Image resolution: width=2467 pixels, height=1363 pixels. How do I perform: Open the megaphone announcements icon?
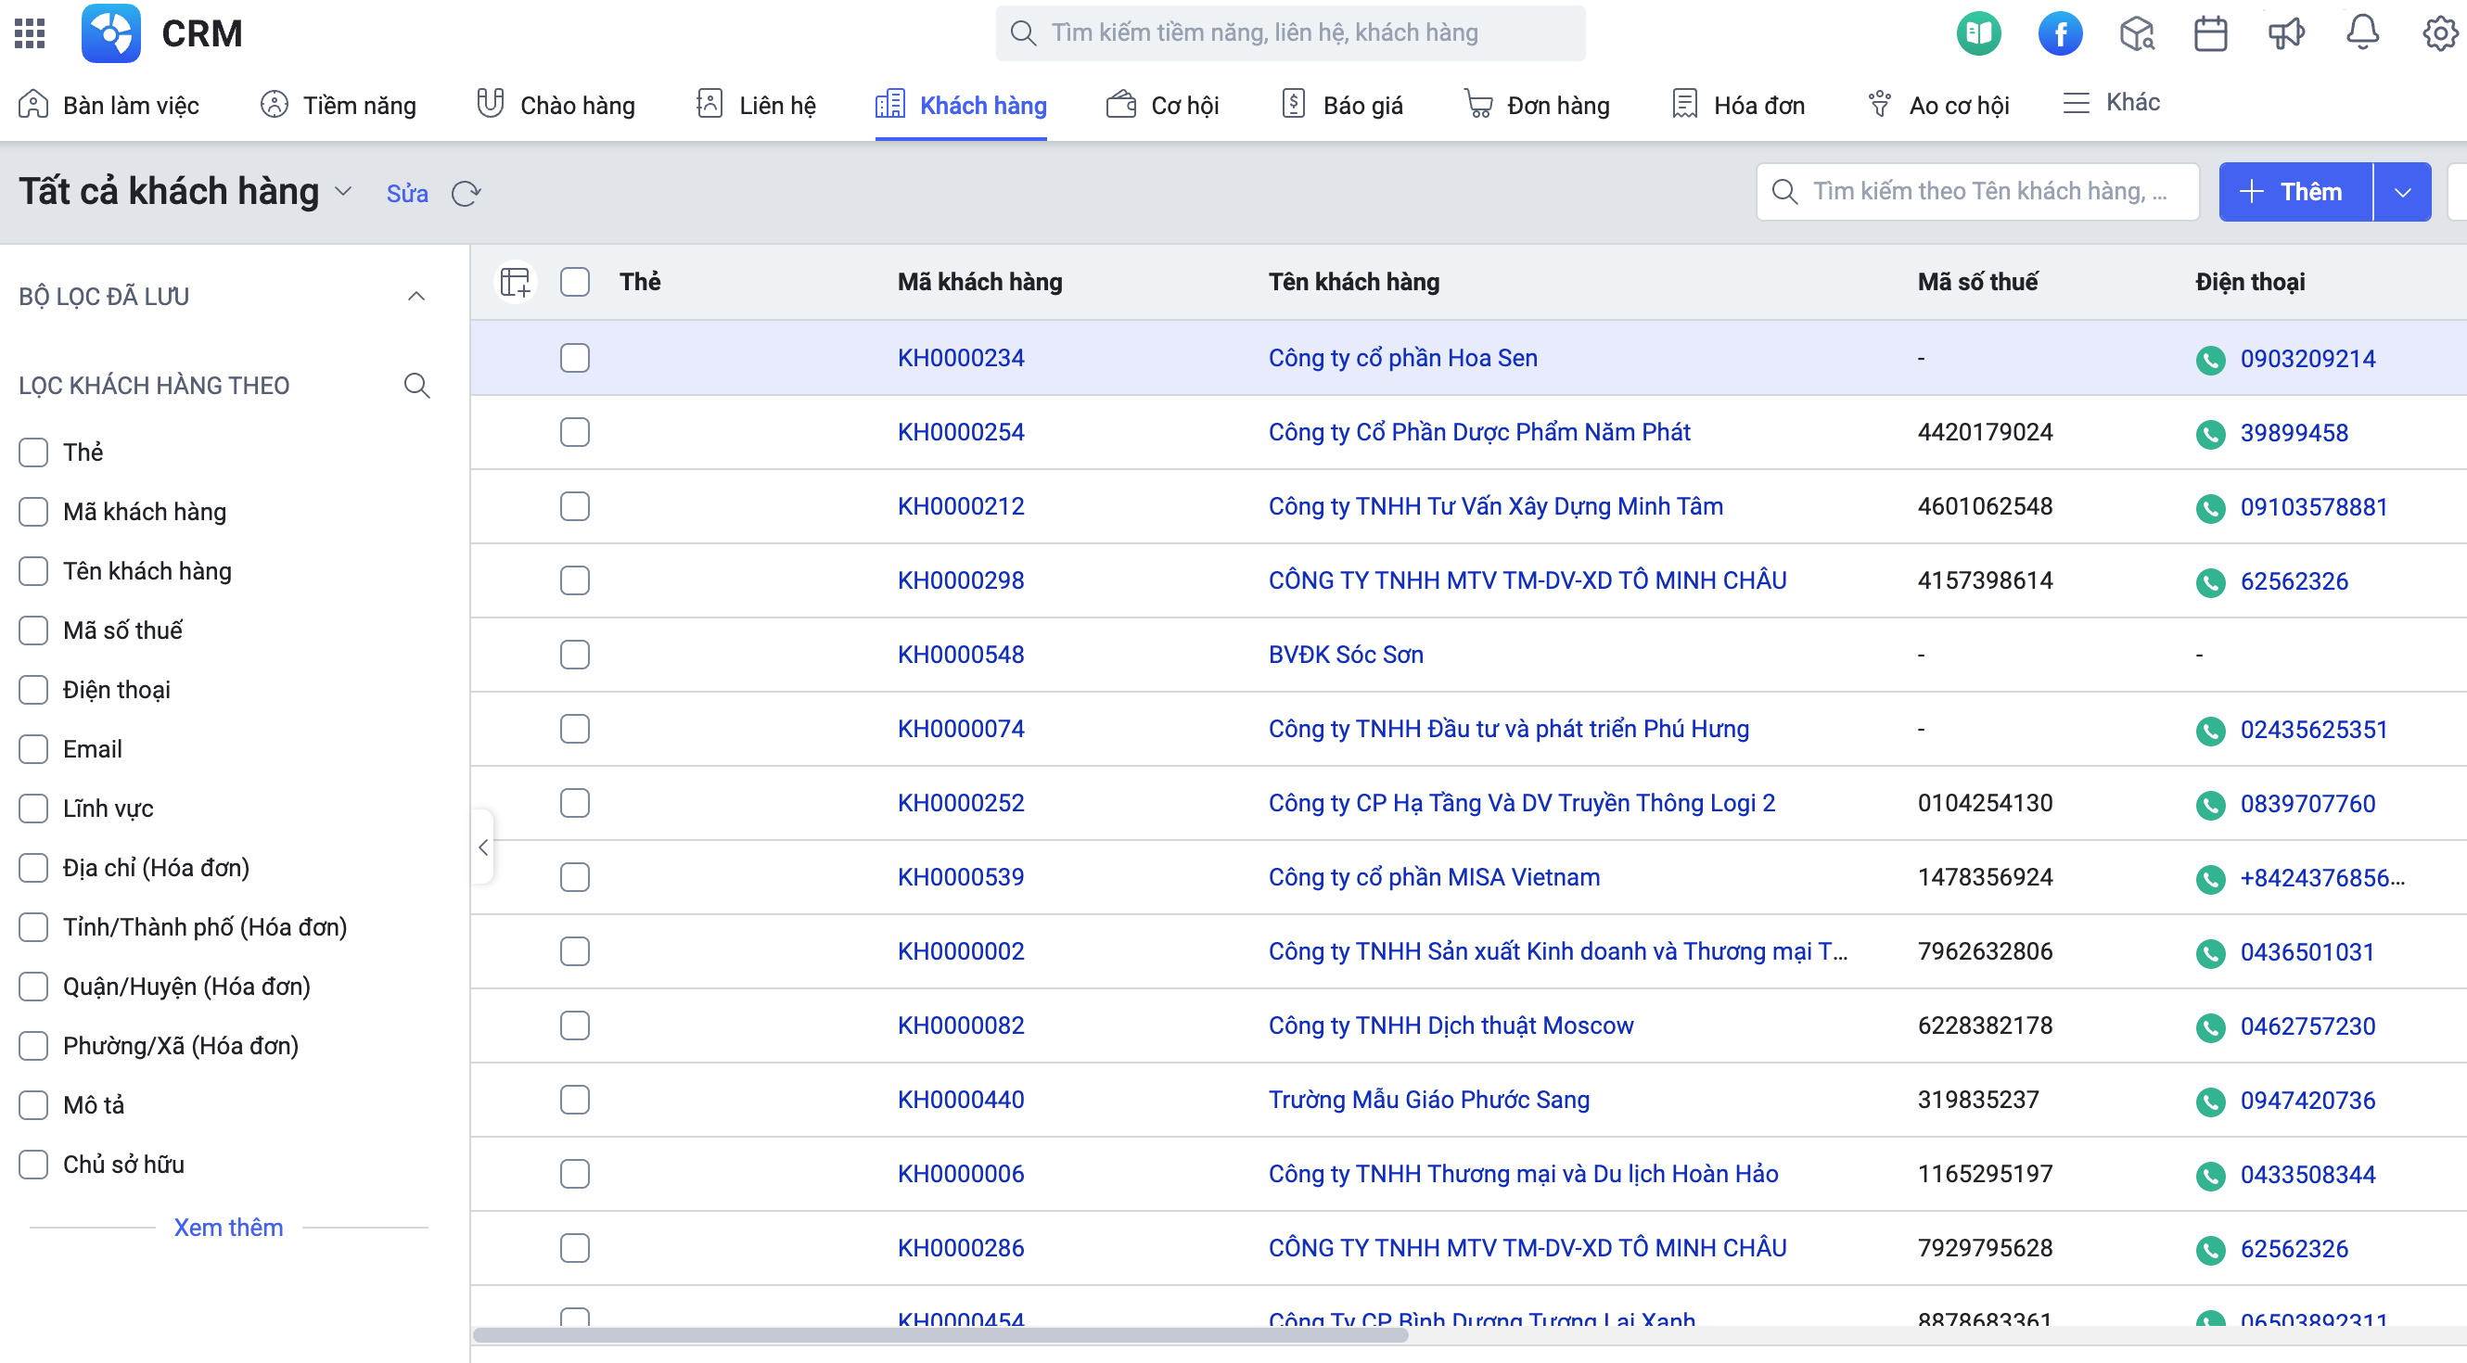(x=2286, y=33)
